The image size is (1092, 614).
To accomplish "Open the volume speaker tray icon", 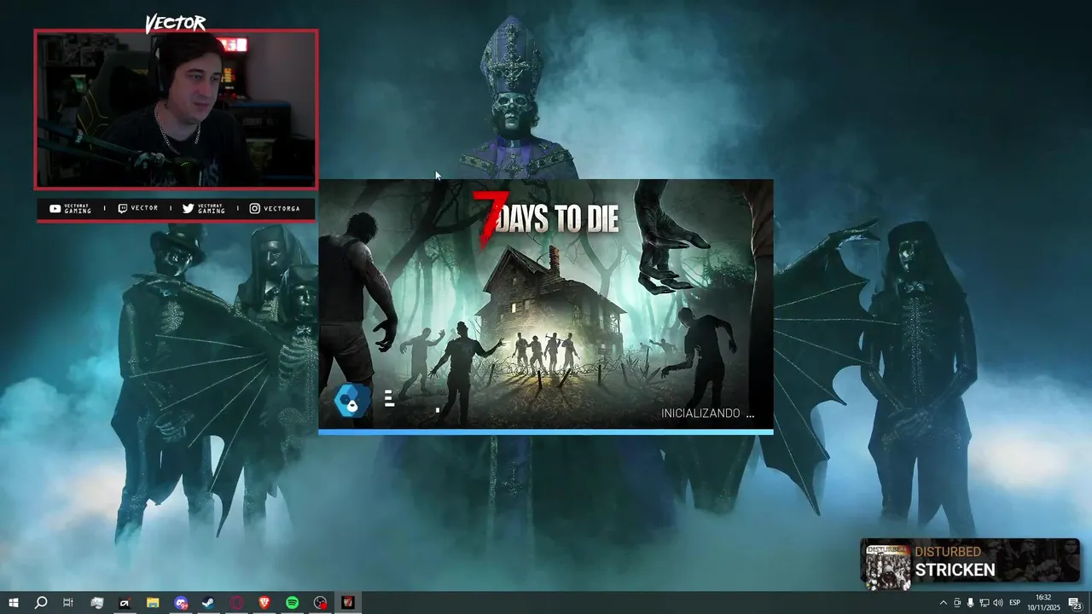I will (x=997, y=603).
